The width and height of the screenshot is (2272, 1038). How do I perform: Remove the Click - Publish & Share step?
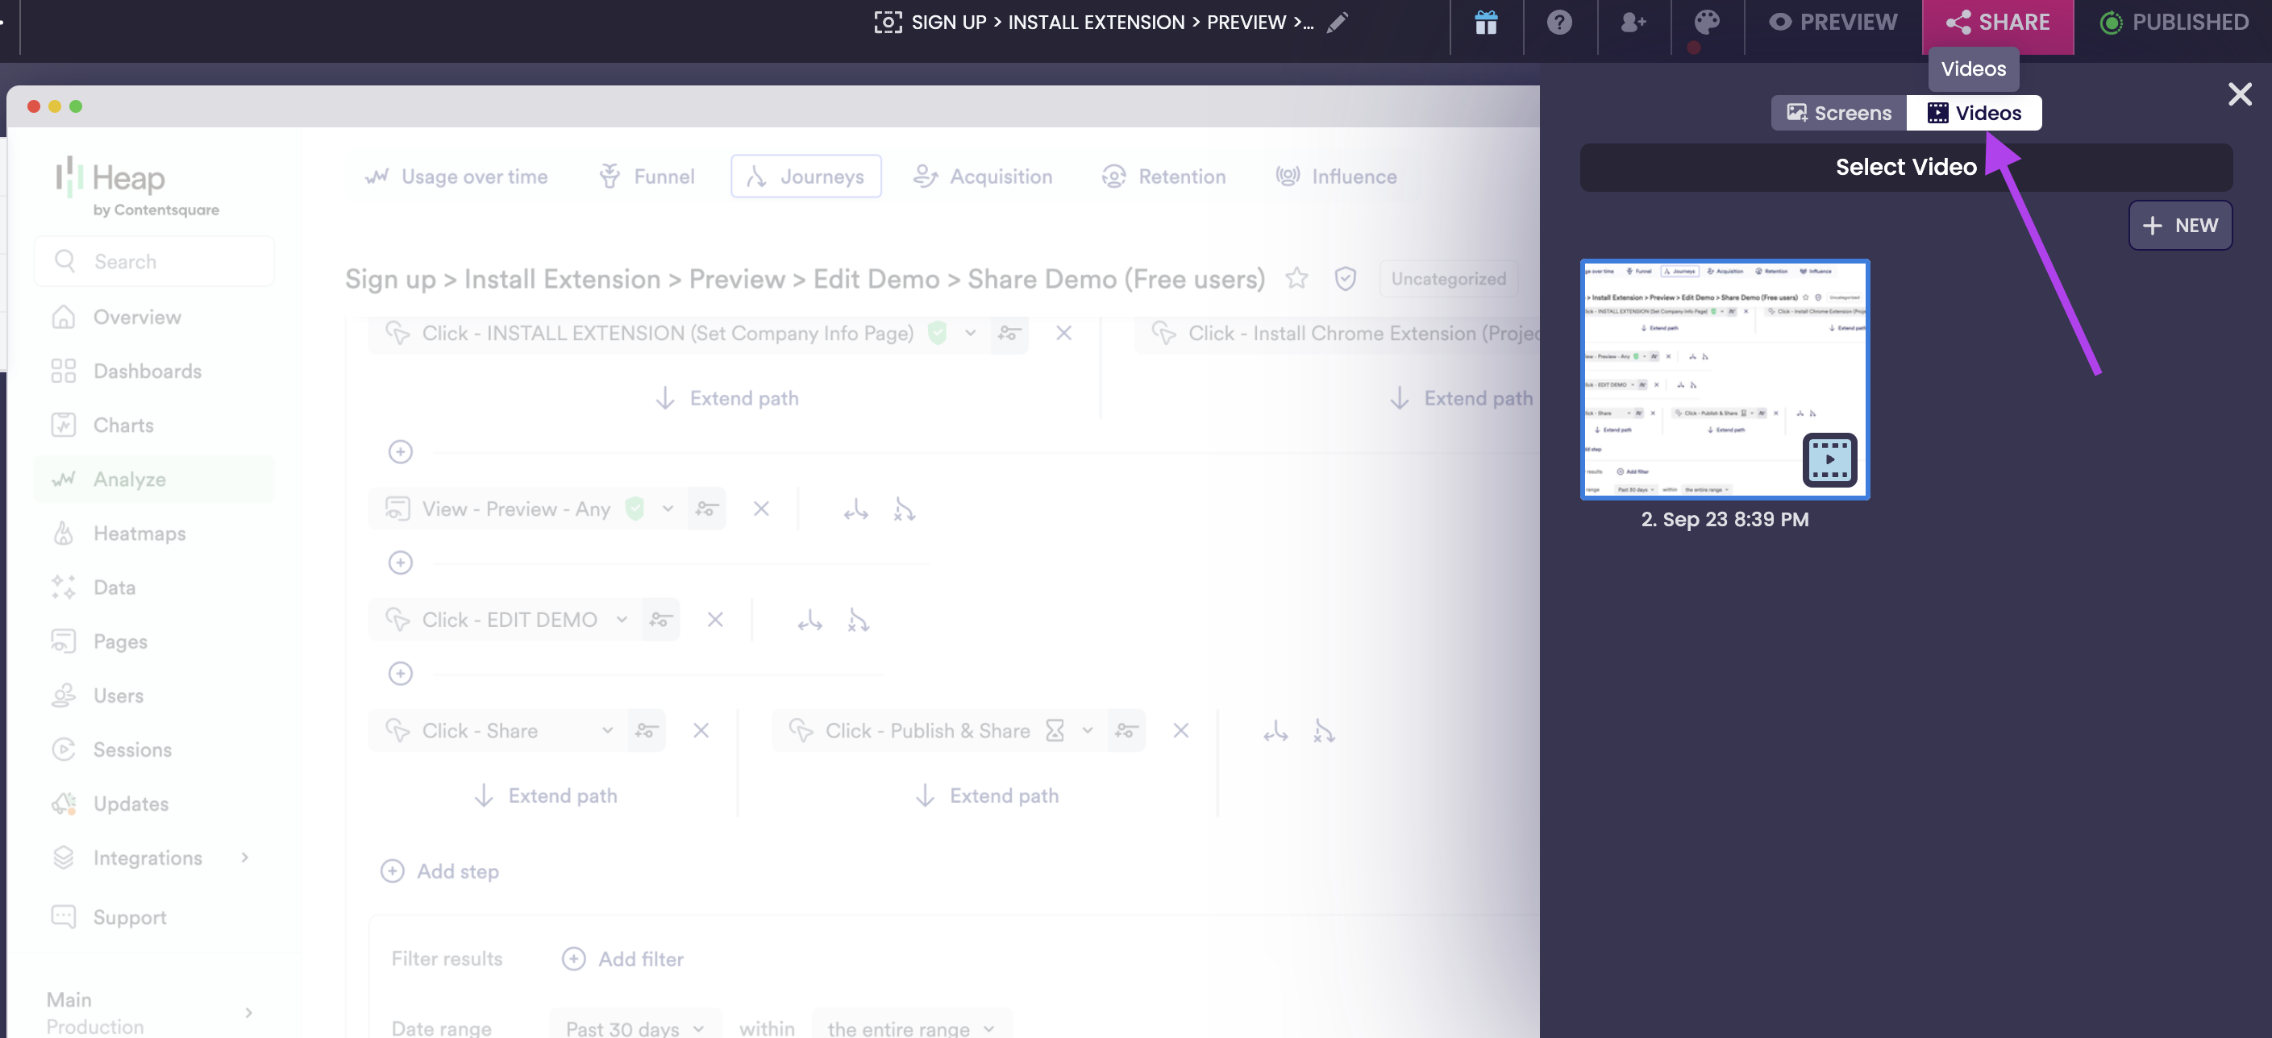(1181, 730)
